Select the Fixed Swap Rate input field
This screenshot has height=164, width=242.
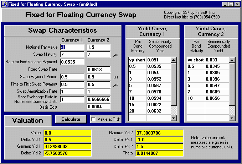point(98,70)
